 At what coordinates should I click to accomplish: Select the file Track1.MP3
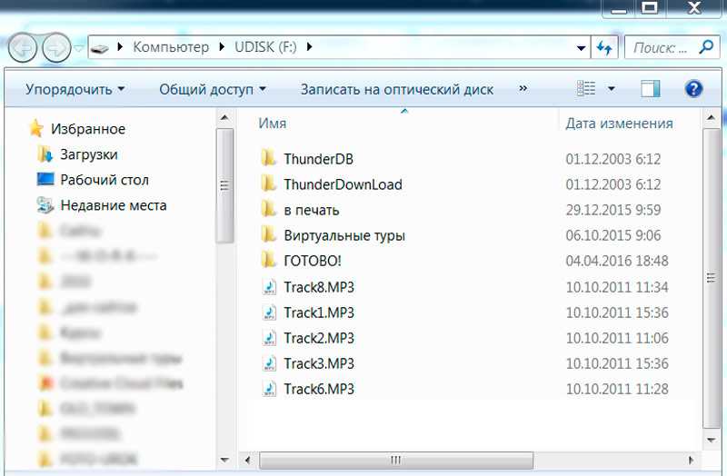pos(319,312)
